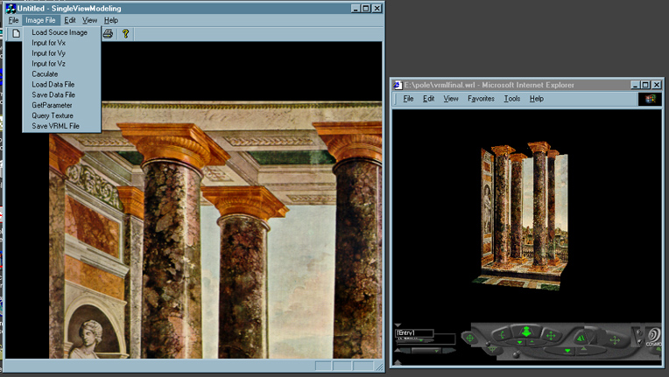This screenshot has width=669, height=377.
Task: Click the four-way arrows button right of the large arrow
Action: [551, 335]
